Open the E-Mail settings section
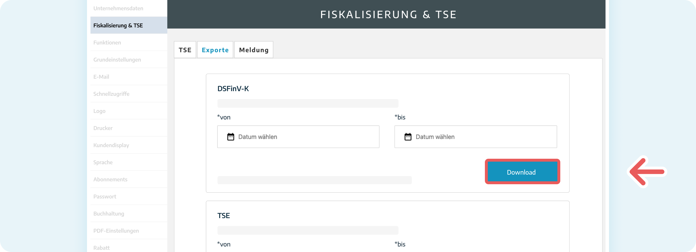Viewport: 696px width, 252px height. tap(101, 76)
